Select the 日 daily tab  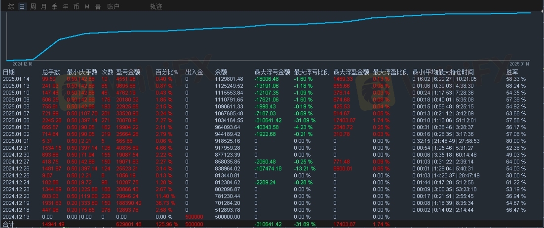pos(22,6)
